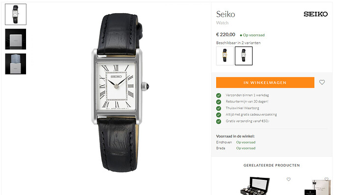Click checkmark beside Thuiswinkel Waarborg
The height and width of the screenshot is (195, 339).
(x=219, y=108)
